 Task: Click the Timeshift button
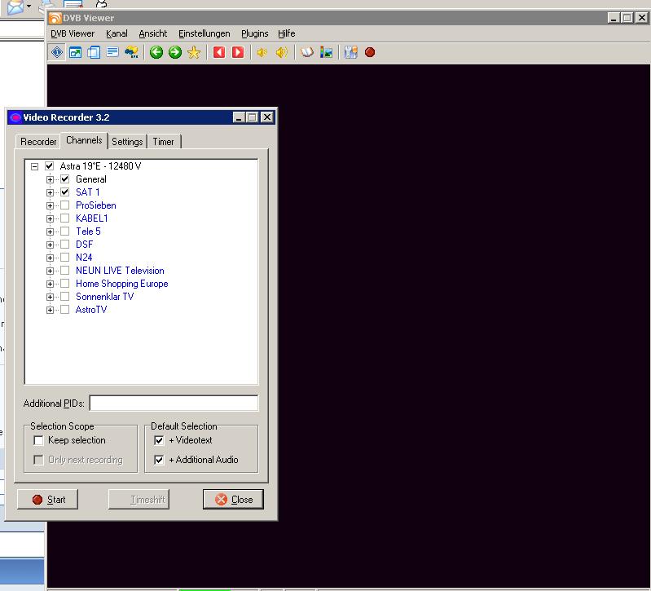[139, 499]
